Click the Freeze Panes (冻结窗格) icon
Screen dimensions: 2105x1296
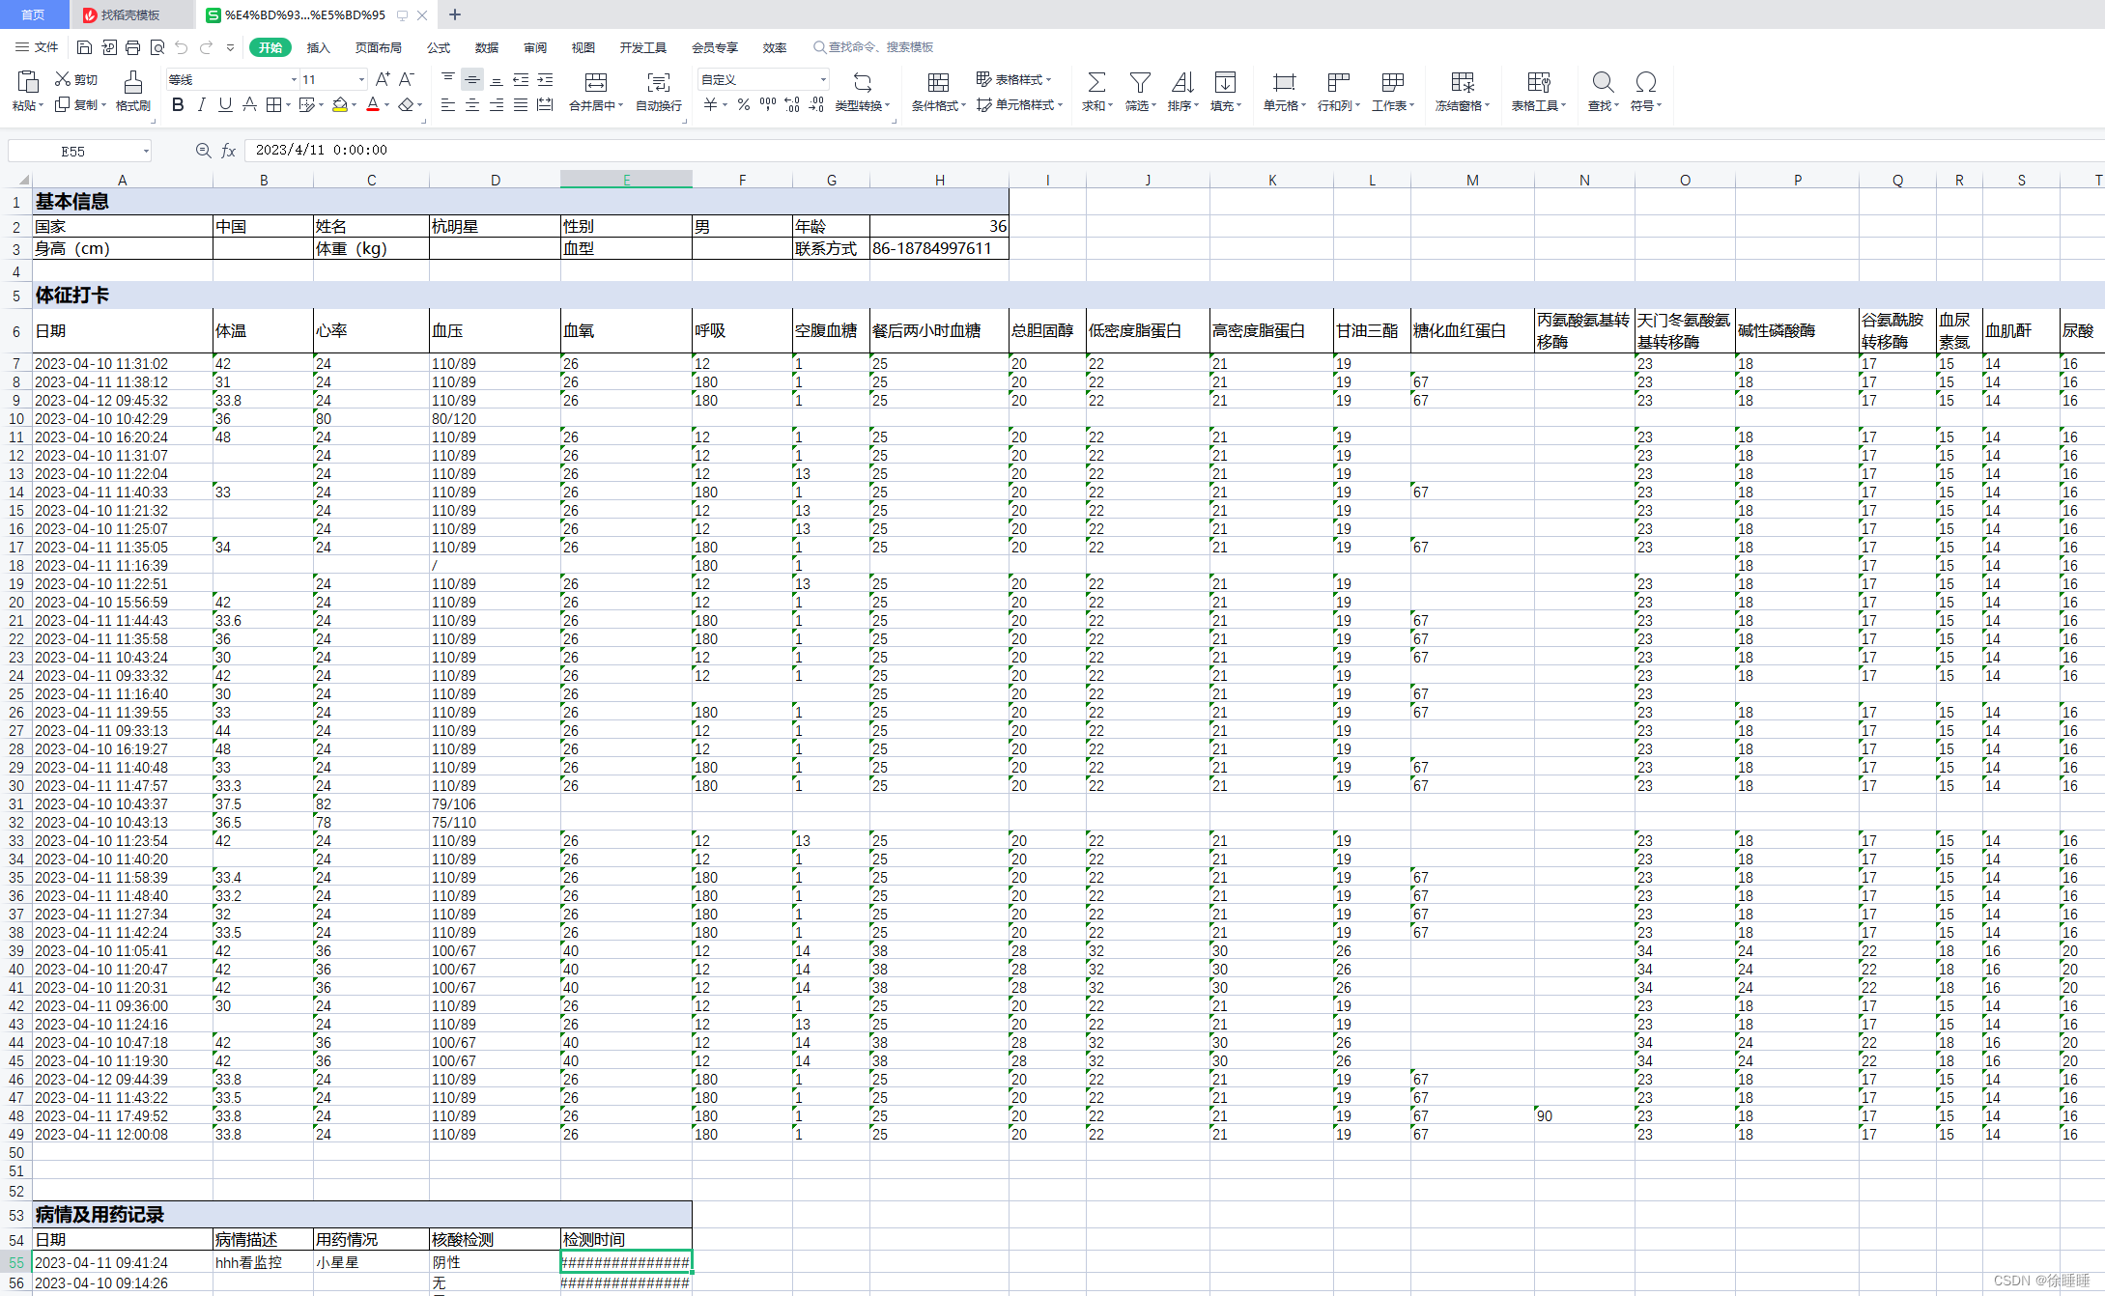[x=1463, y=82]
